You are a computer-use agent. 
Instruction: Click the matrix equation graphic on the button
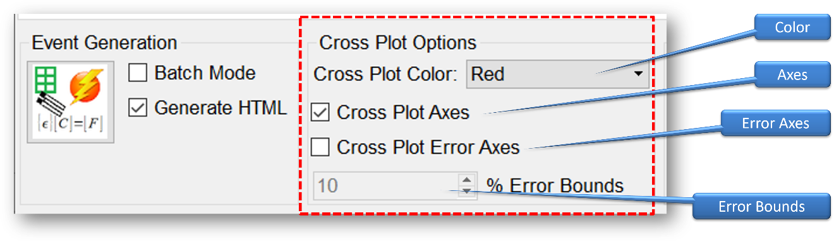[70, 124]
